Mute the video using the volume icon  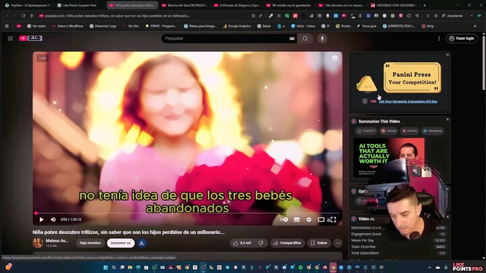[x=53, y=220]
